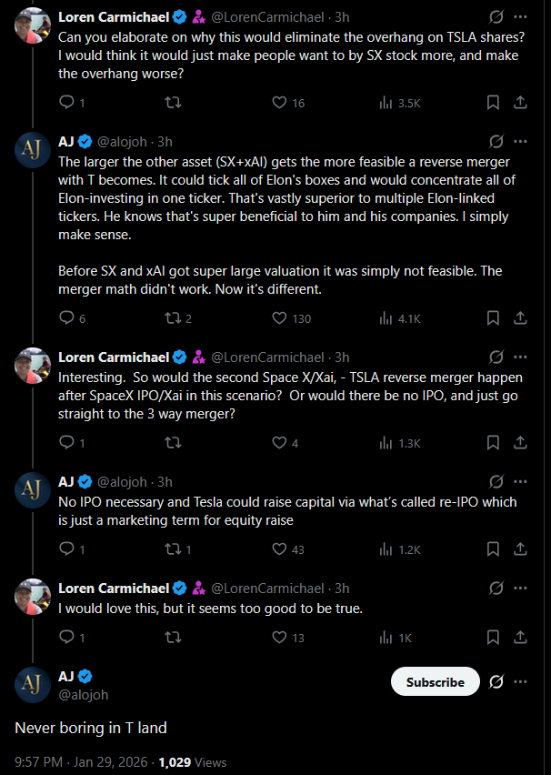Image resolution: width=551 pixels, height=775 pixels.
Task: Like AJ's tweet with 130 likes
Action: pos(280,318)
